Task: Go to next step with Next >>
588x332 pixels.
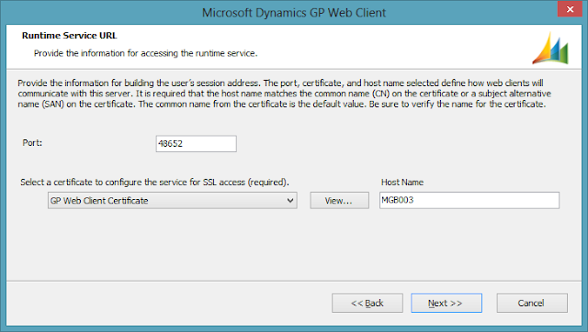Action: 447,303
